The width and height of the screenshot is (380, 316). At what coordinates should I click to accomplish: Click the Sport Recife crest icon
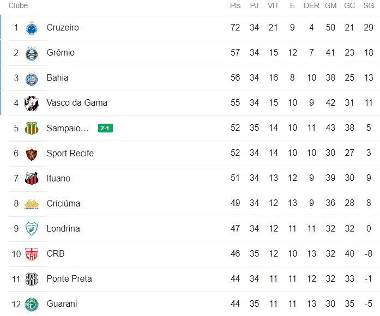[x=32, y=154]
